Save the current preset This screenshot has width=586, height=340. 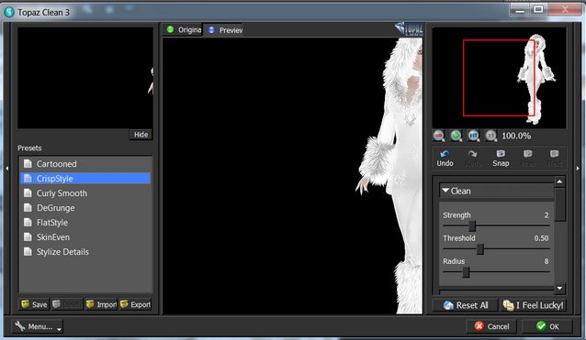point(34,304)
